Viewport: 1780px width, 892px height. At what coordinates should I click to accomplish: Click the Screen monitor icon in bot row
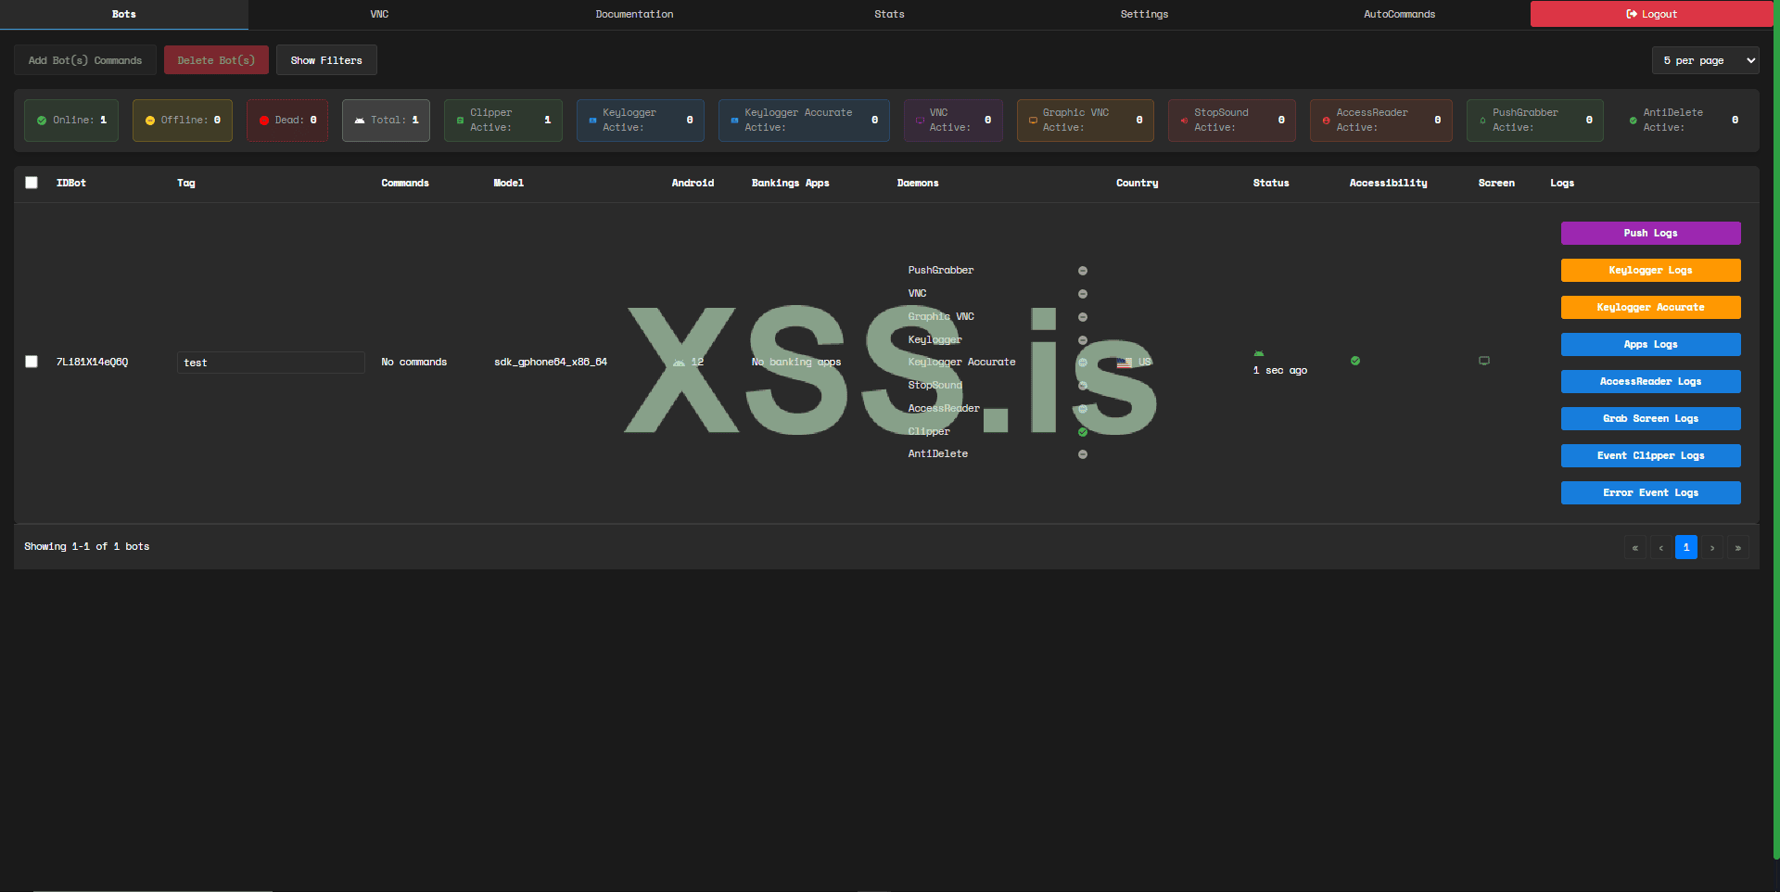(1484, 361)
